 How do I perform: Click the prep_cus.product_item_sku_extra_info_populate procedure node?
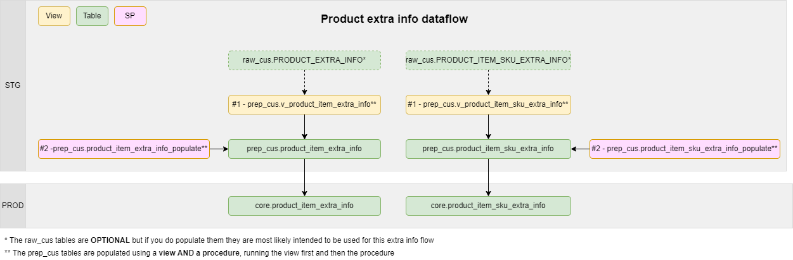685,149
